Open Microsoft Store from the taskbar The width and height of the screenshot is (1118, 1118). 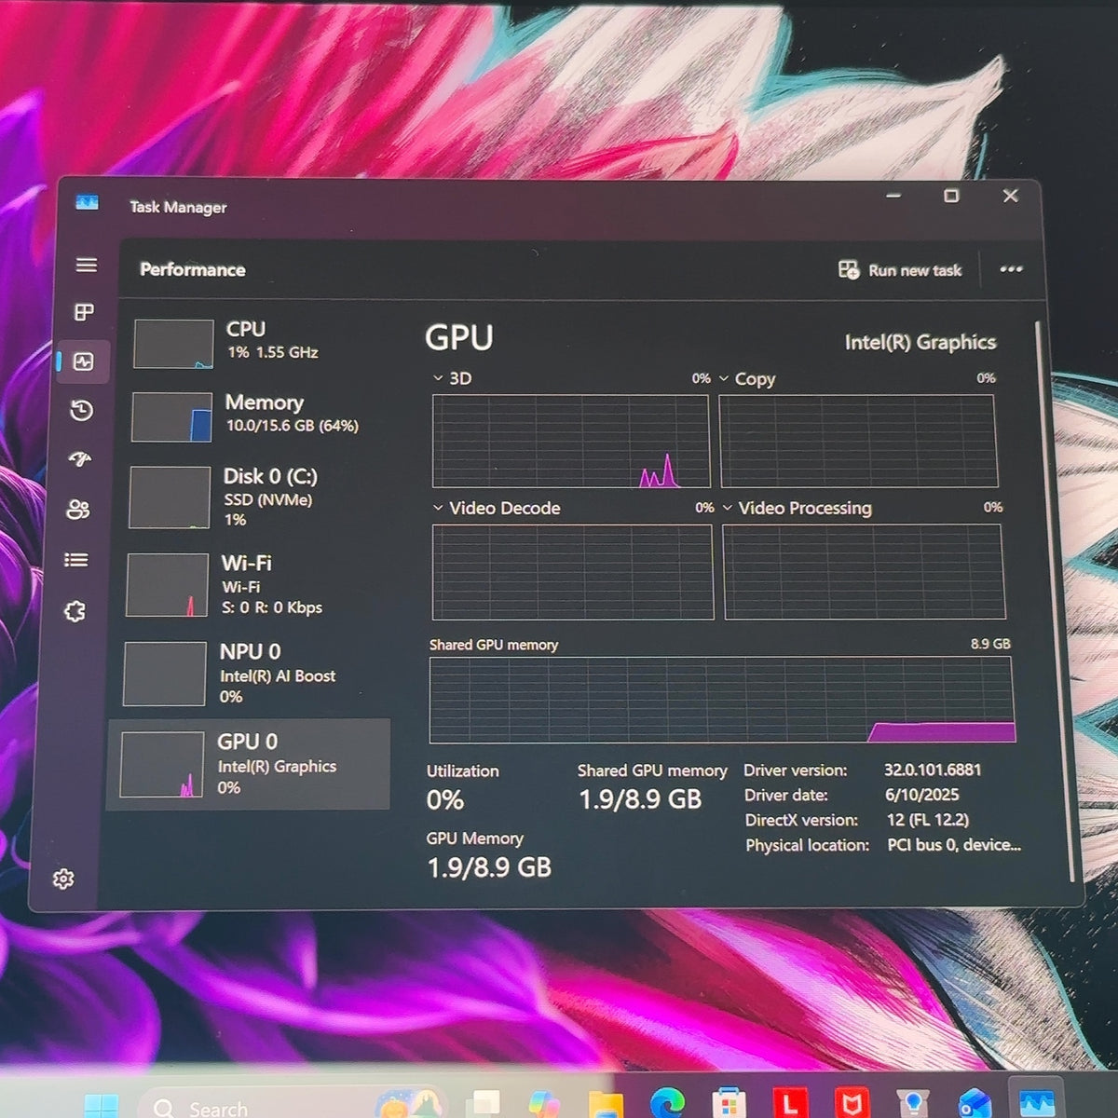729,1104
